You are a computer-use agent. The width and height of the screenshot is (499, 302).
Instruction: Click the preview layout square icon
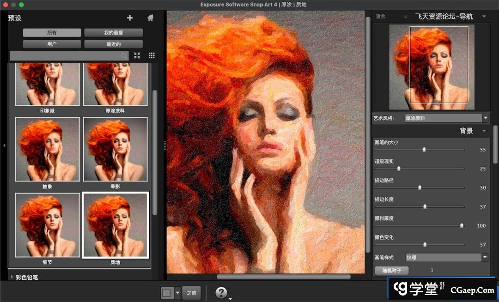click(x=166, y=293)
